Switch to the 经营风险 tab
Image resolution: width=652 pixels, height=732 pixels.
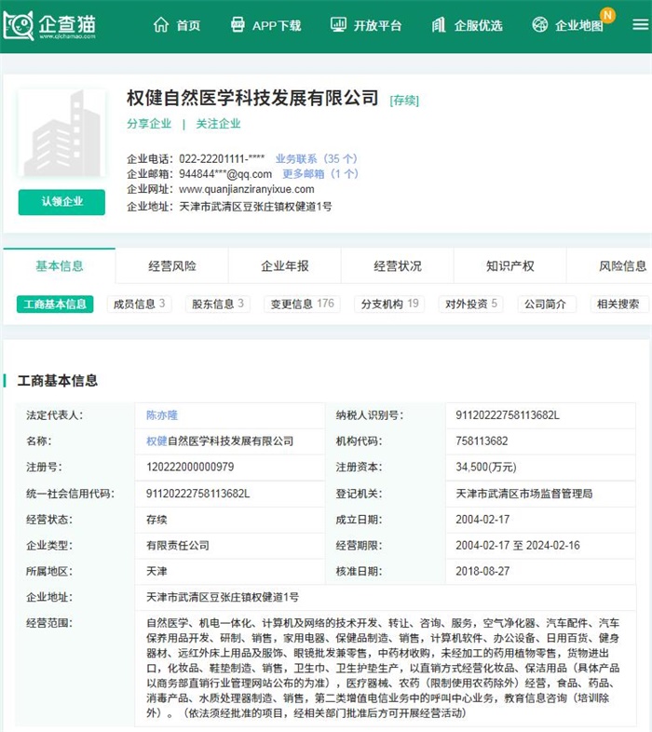(x=172, y=265)
